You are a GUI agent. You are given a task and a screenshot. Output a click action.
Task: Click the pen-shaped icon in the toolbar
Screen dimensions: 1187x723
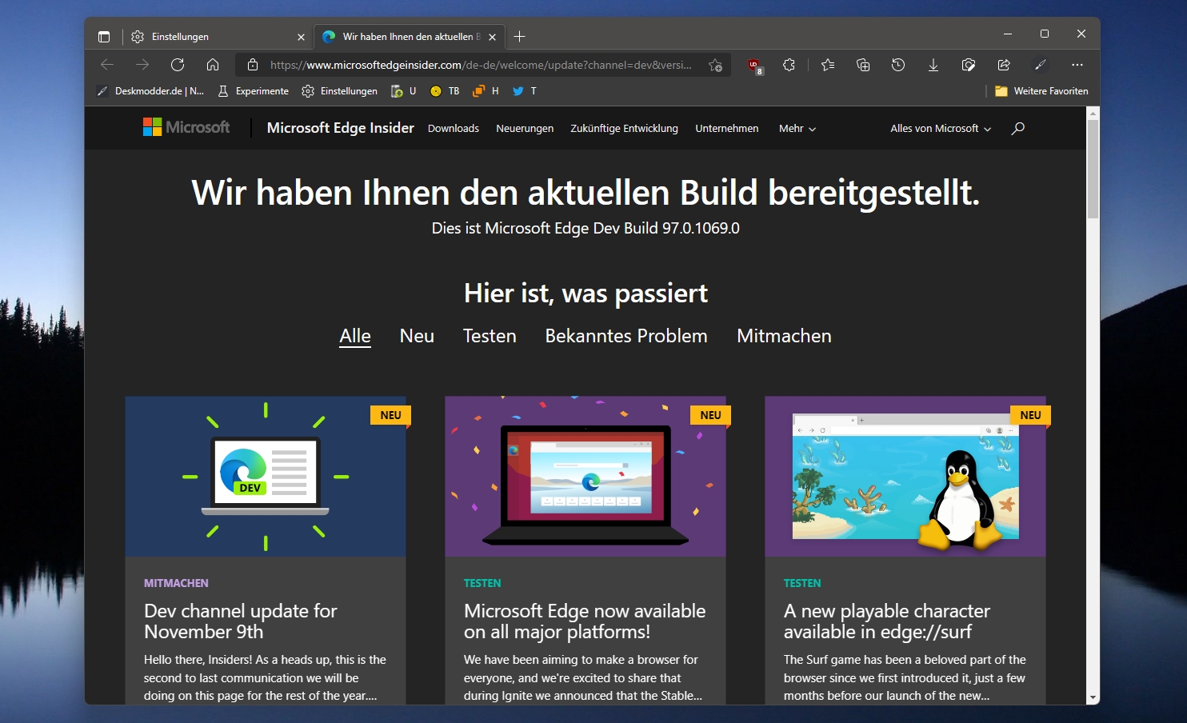[x=1041, y=65]
